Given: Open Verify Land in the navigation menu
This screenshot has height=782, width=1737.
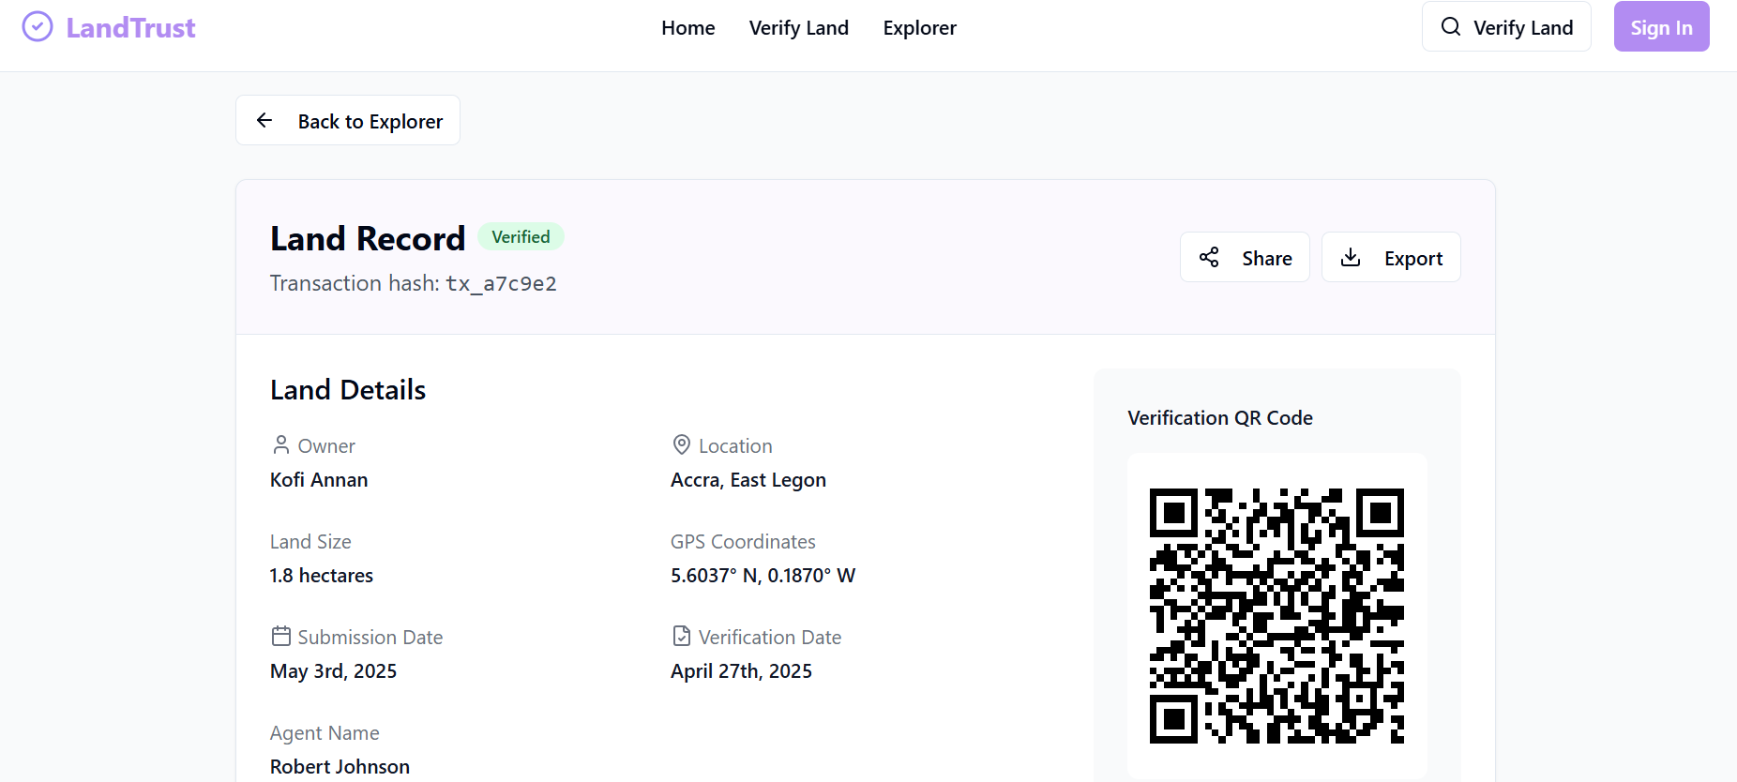Looking at the screenshot, I should (x=799, y=28).
